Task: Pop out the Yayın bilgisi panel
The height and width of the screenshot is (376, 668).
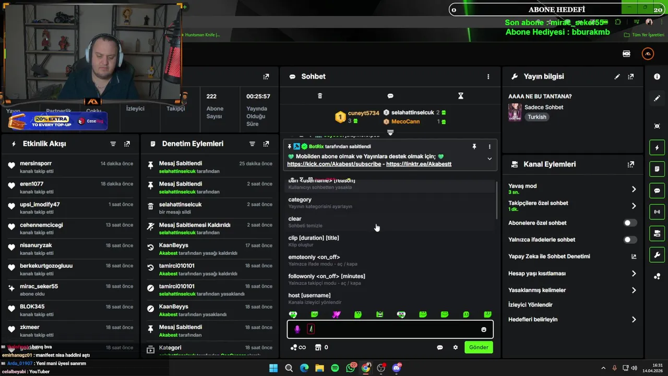Action: pyautogui.click(x=631, y=76)
